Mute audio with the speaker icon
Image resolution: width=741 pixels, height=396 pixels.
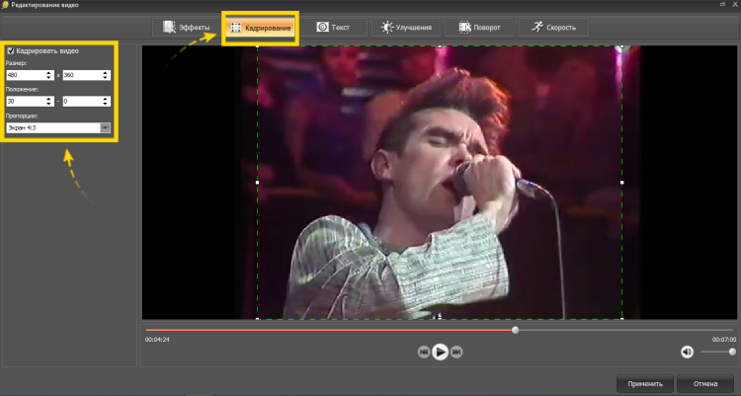[x=687, y=352]
